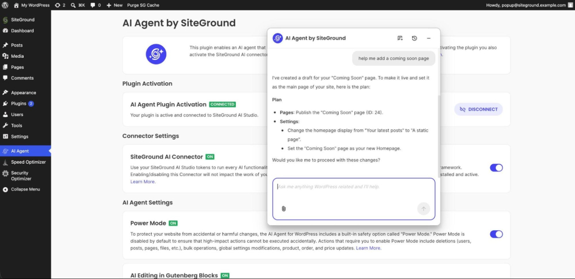
Task: Toggle the Power Mode switch
Action: tap(496, 234)
